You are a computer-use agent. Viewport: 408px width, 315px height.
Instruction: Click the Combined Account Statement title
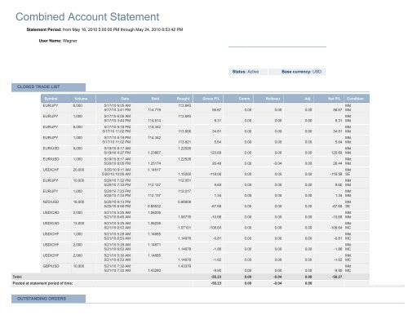click(x=87, y=17)
